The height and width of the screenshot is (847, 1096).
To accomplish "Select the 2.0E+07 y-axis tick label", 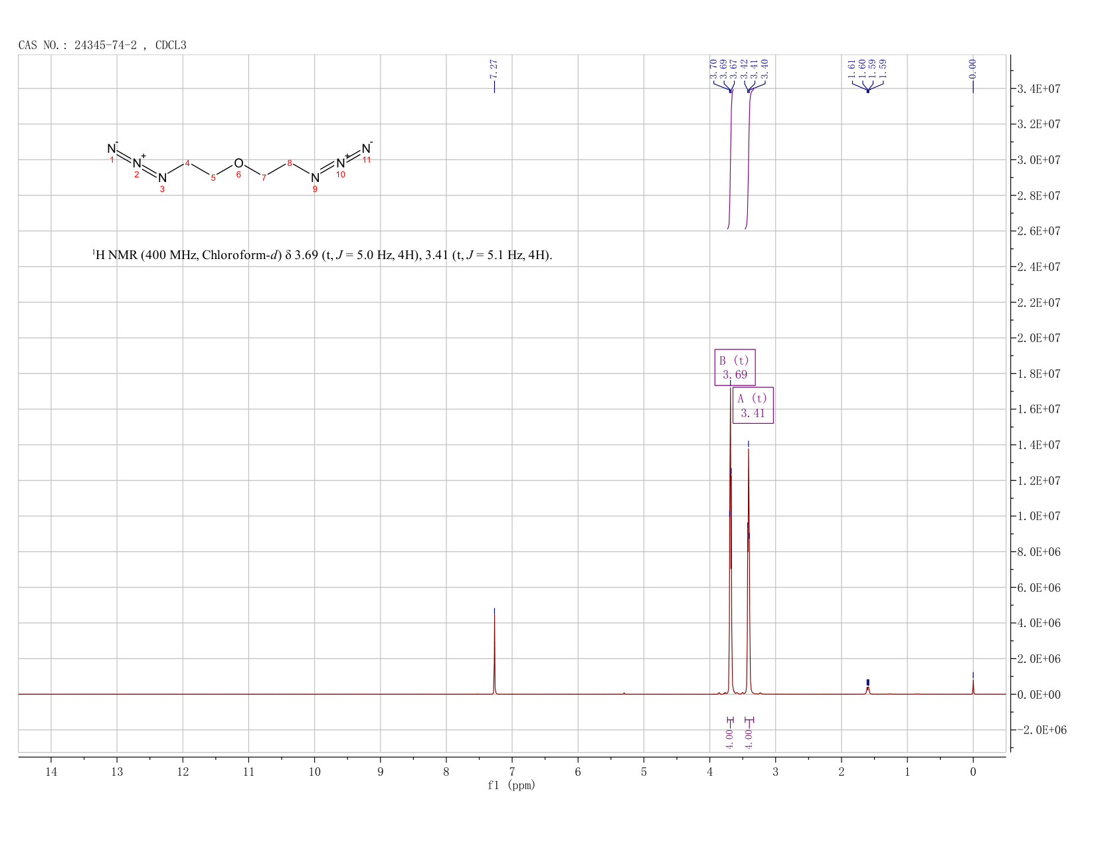I will coord(1038,338).
